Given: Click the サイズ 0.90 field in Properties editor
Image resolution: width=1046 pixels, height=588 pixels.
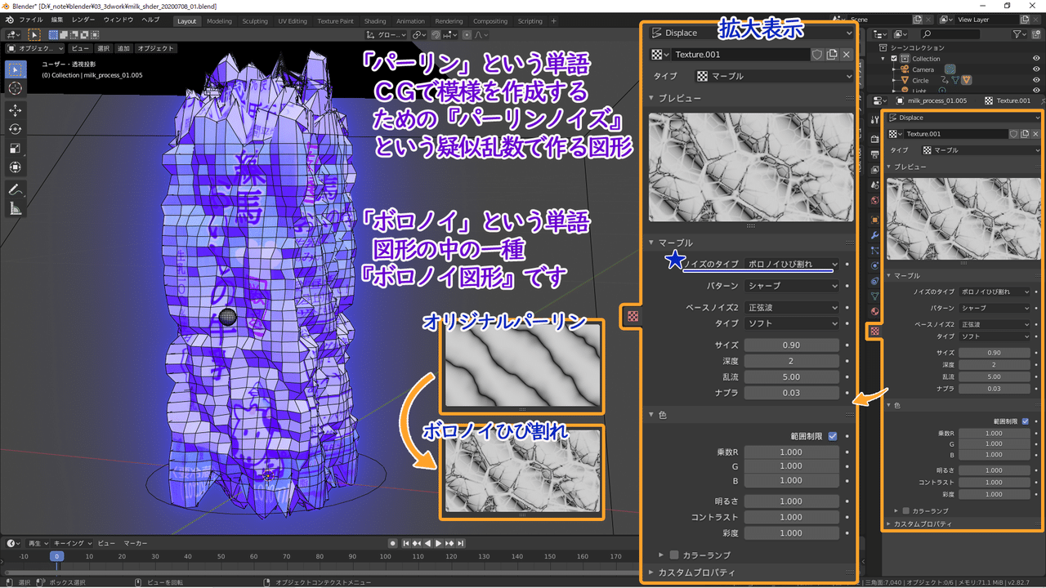Looking at the screenshot, I should pos(995,353).
